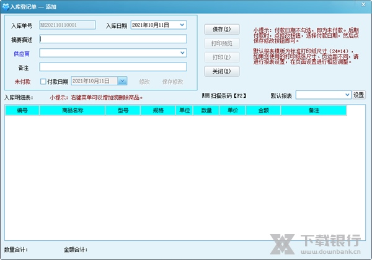
Task: Click the blue 供应商 label link
Action: pyautogui.click(x=22, y=54)
